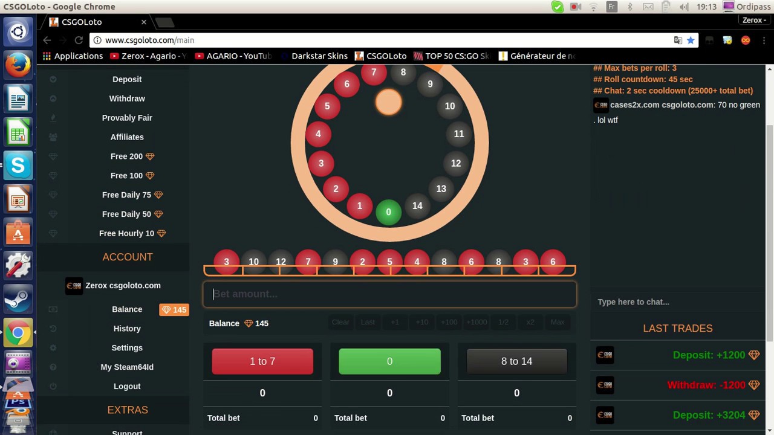Image resolution: width=774 pixels, height=435 pixels.
Task: Launch LibreOffice Impress from the dock
Action: 18,198
